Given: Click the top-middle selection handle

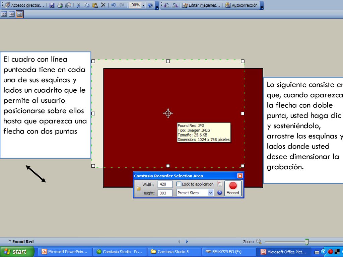Looking at the screenshot, I should (x=168, y=61).
